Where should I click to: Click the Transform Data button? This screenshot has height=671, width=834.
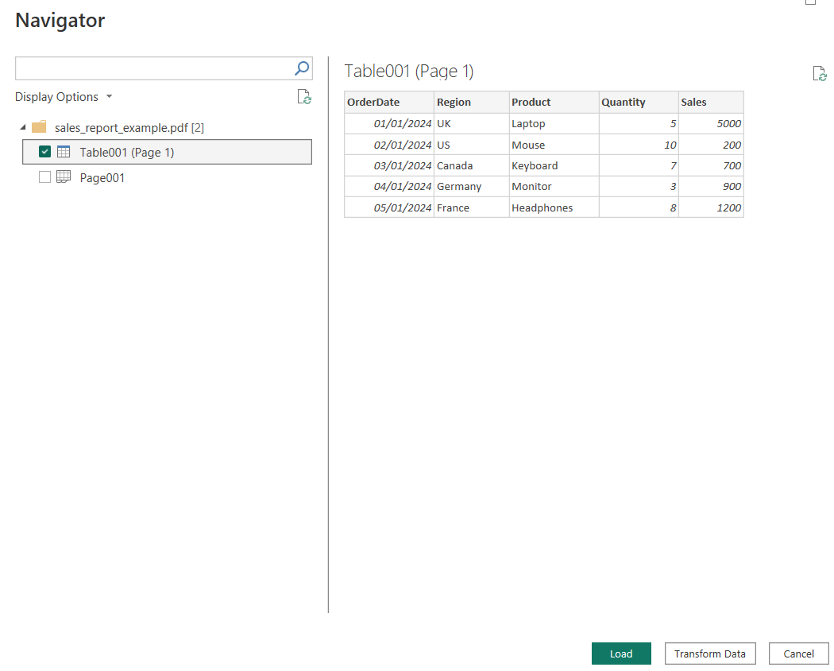[709, 654]
